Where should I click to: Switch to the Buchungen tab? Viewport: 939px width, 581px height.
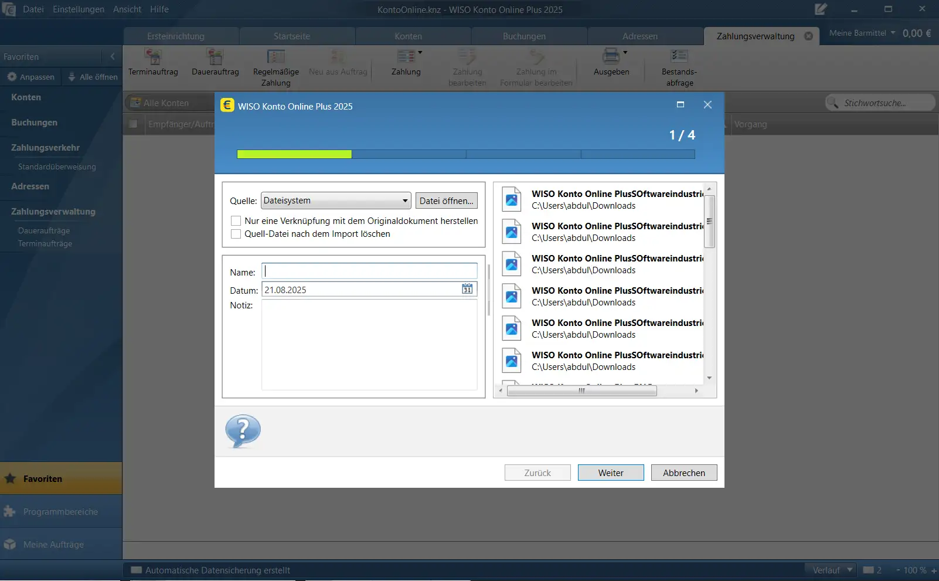tap(523, 36)
